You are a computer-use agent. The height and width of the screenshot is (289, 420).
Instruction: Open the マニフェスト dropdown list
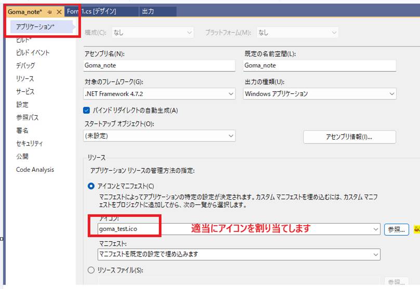pyautogui.click(x=375, y=254)
